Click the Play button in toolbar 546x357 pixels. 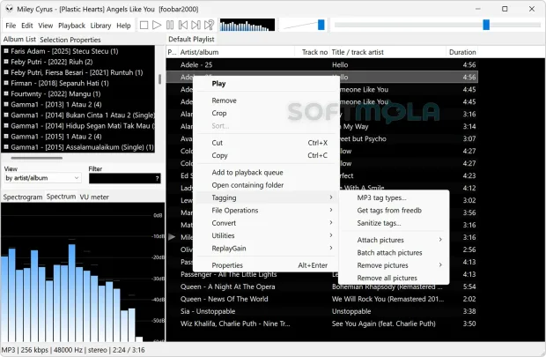pyautogui.click(x=157, y=25)
